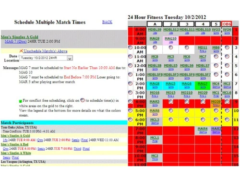The height and width of the screenshot is (180, 240).
Task: Schedule court OB6 at 1:00 PM via clock icon
Action: tap(227, 74)
